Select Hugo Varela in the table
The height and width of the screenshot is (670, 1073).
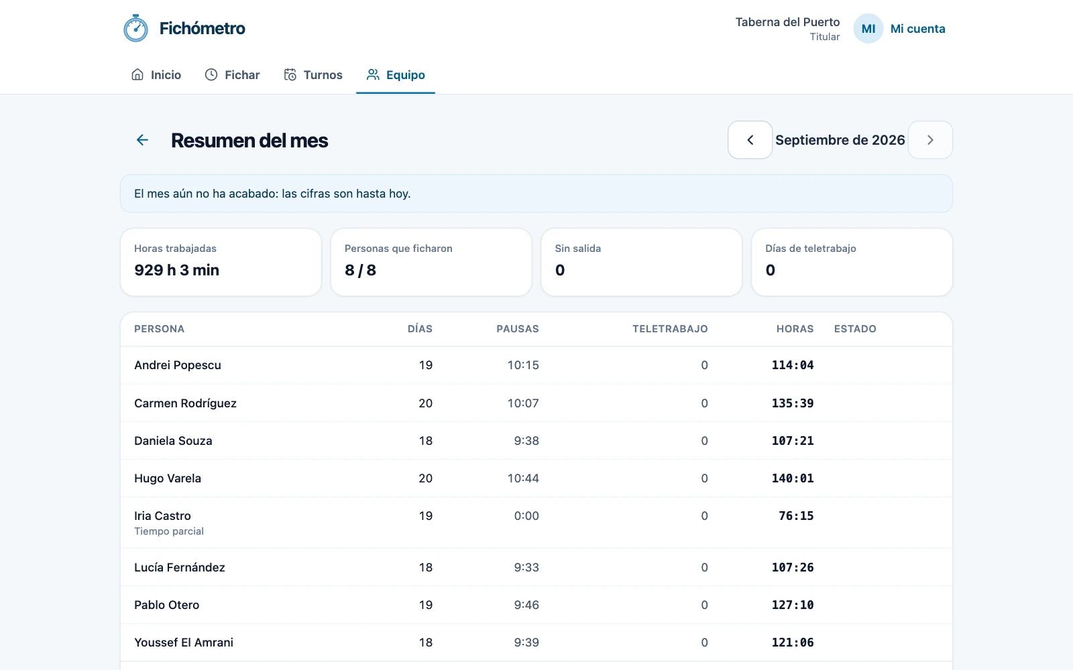pyautogui.click(x=168, y=478)
